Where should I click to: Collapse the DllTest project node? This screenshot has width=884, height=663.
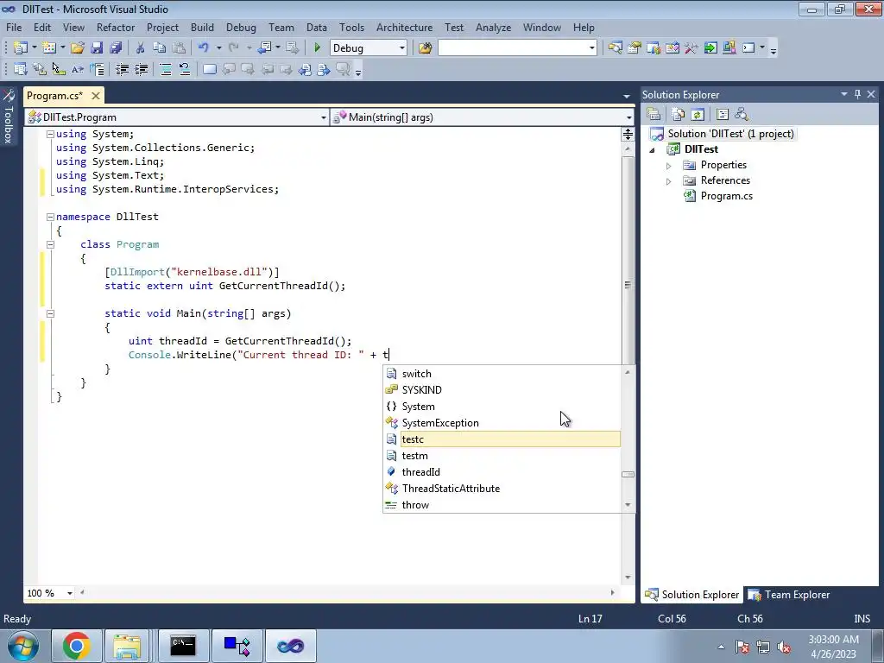point(653,150)
